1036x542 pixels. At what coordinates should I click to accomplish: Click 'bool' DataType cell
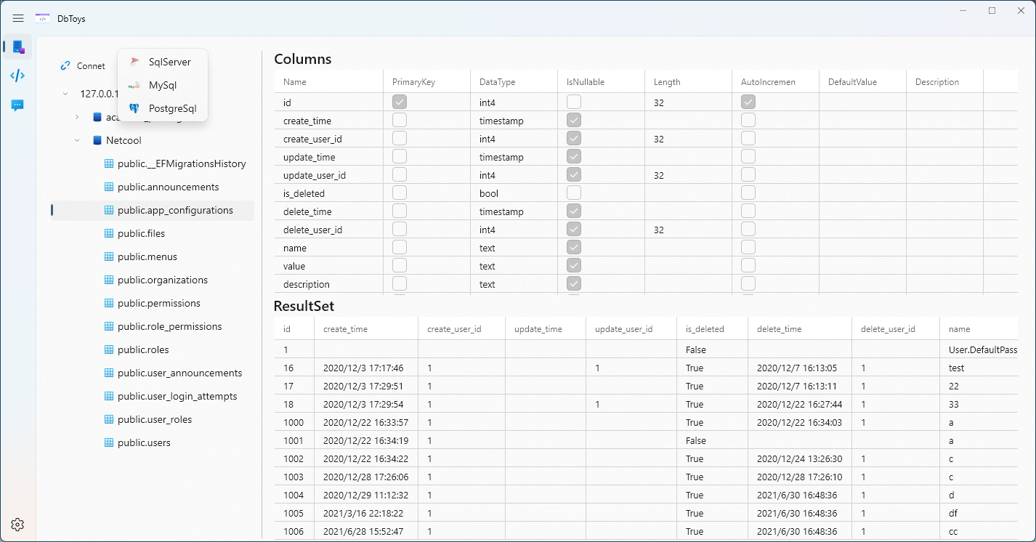514,193
